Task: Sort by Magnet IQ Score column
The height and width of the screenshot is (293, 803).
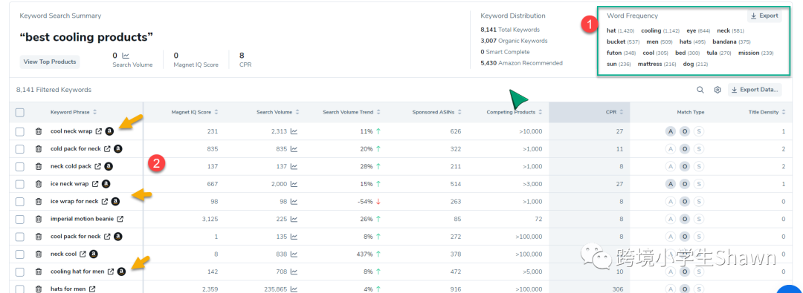Action: click(195, 112)
